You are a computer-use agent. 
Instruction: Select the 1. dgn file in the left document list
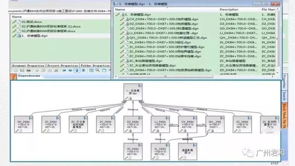pos(35,36)
